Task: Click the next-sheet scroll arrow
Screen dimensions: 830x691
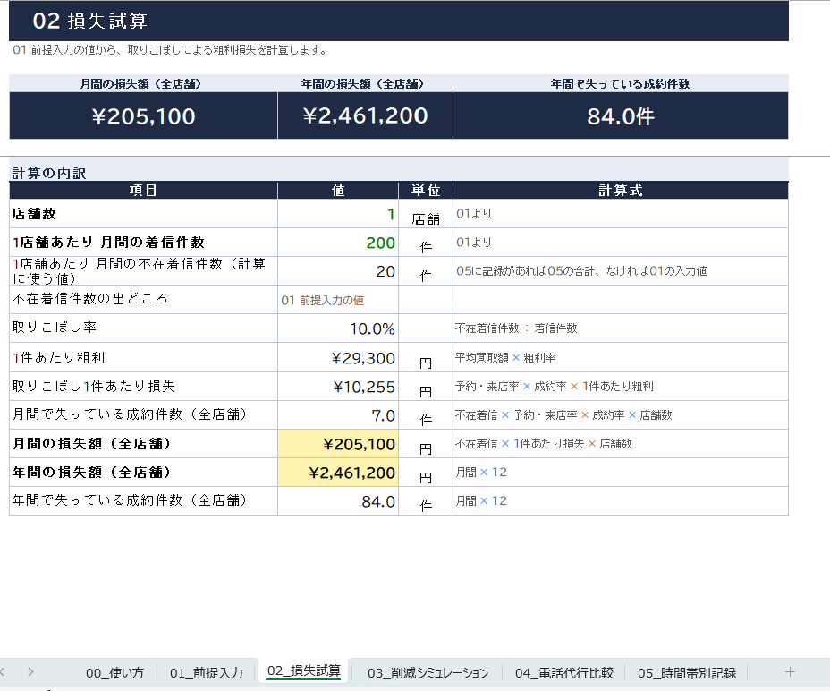Action: click(30, 672)
